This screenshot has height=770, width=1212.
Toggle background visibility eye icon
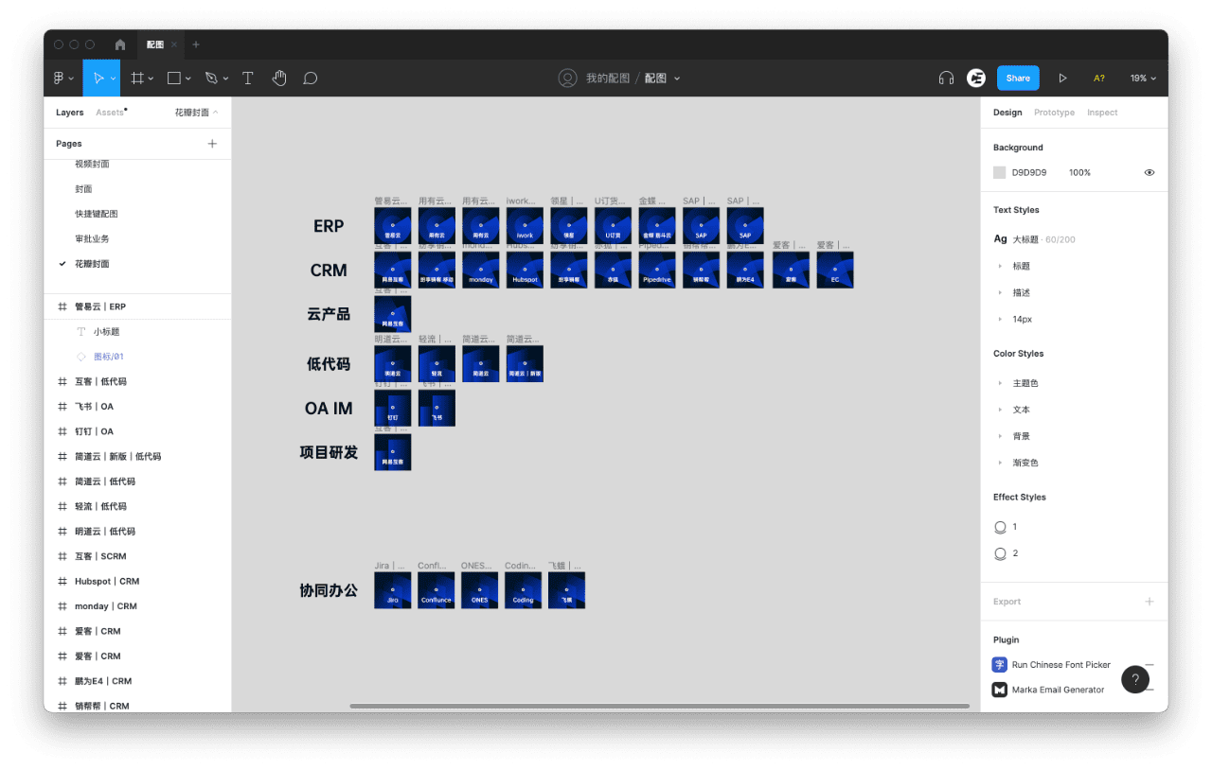click(1150, 173)
